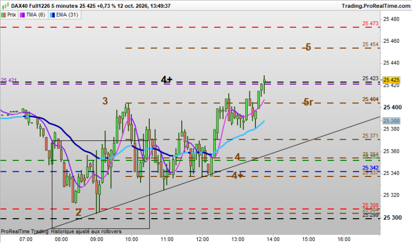
Task: Click the brown 25 404 level label
Action: coord(370,99)
